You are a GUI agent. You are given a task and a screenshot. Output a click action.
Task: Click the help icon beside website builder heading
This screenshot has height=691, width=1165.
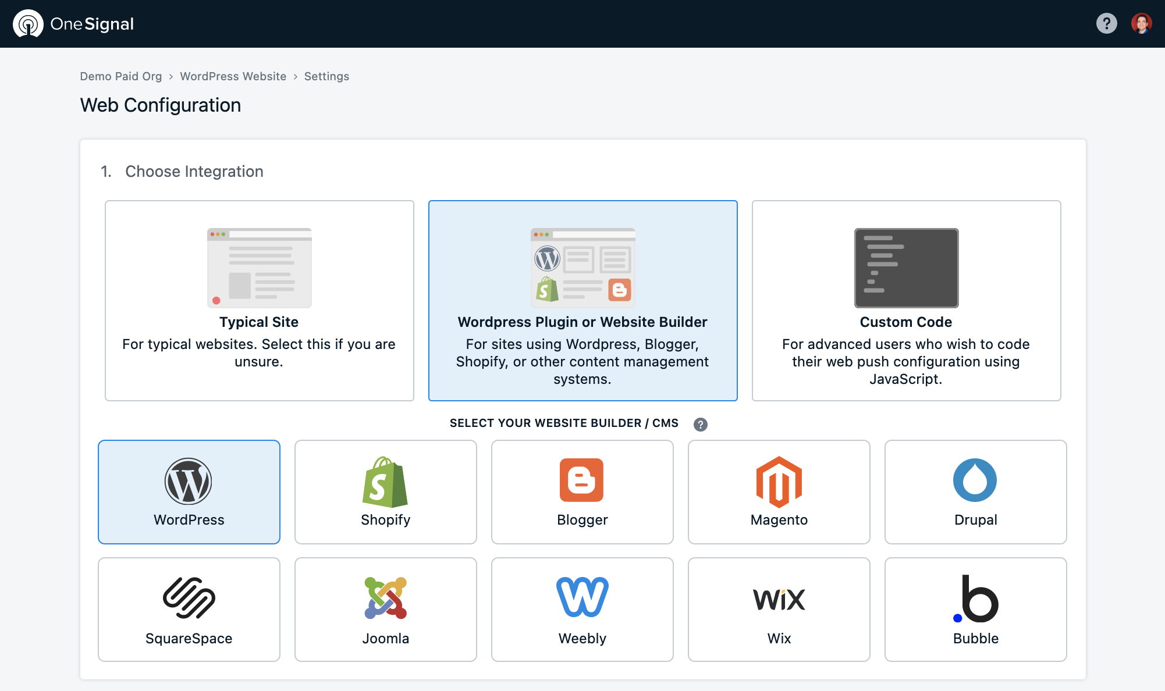point(701,424)
